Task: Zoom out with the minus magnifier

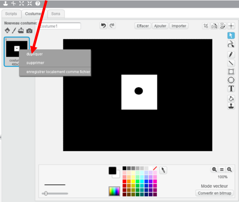Action: pos(214,169)
